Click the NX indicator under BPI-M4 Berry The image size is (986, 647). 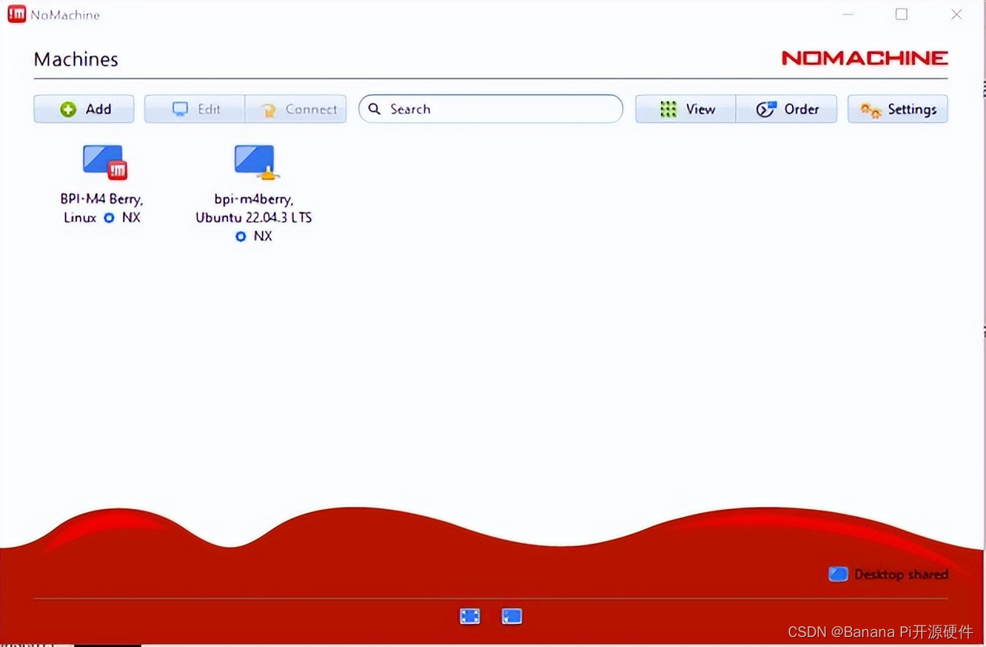[x=122, y=218]
